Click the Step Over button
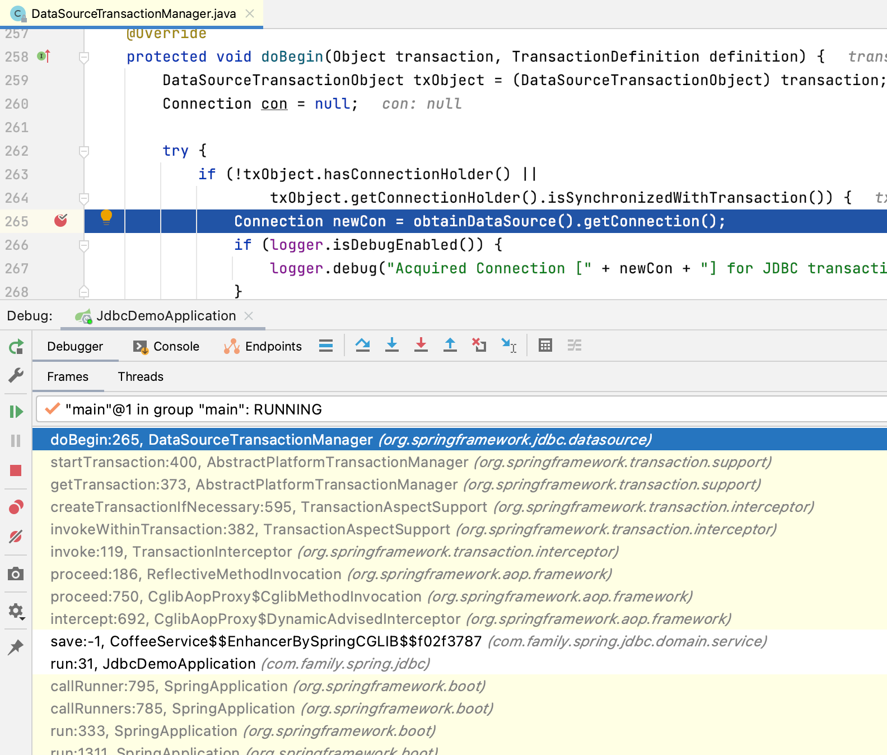Screen dimensions: 887x755 coord(363,346)
